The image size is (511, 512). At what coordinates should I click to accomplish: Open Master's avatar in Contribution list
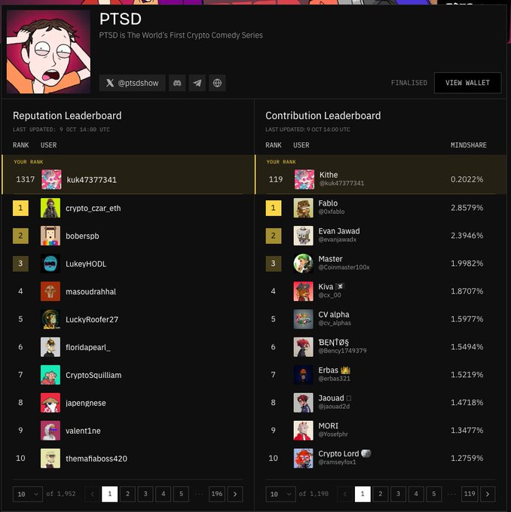coord(304,264)
